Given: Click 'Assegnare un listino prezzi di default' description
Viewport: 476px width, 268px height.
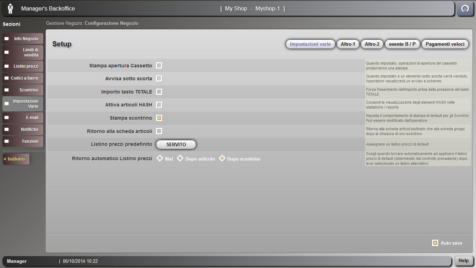Looking at the screenshot, I should (x=397, y=144).
